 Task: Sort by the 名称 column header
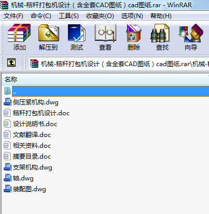(x=105, y=80)
